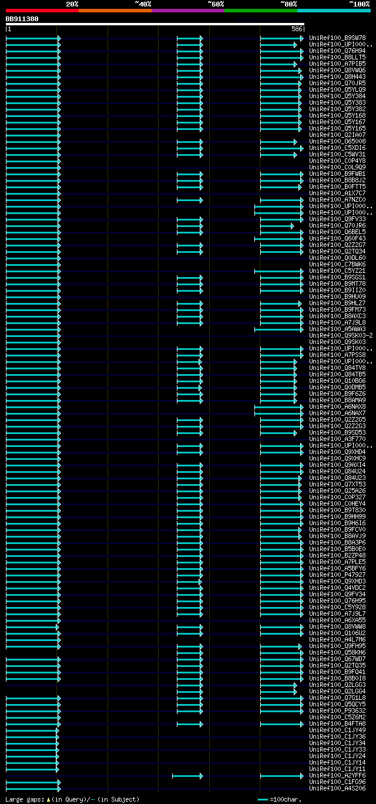Image resolution: width=376 pixels, height=804 pixels.
Task: Select the UniRef100_A6NAX8 entry
Action: click(337, 406)
